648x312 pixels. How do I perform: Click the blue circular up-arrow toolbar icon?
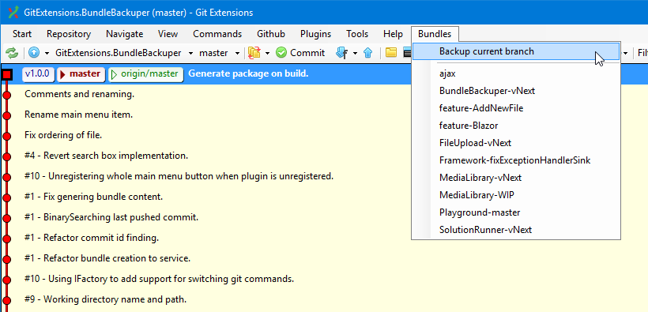click(34, 53)
